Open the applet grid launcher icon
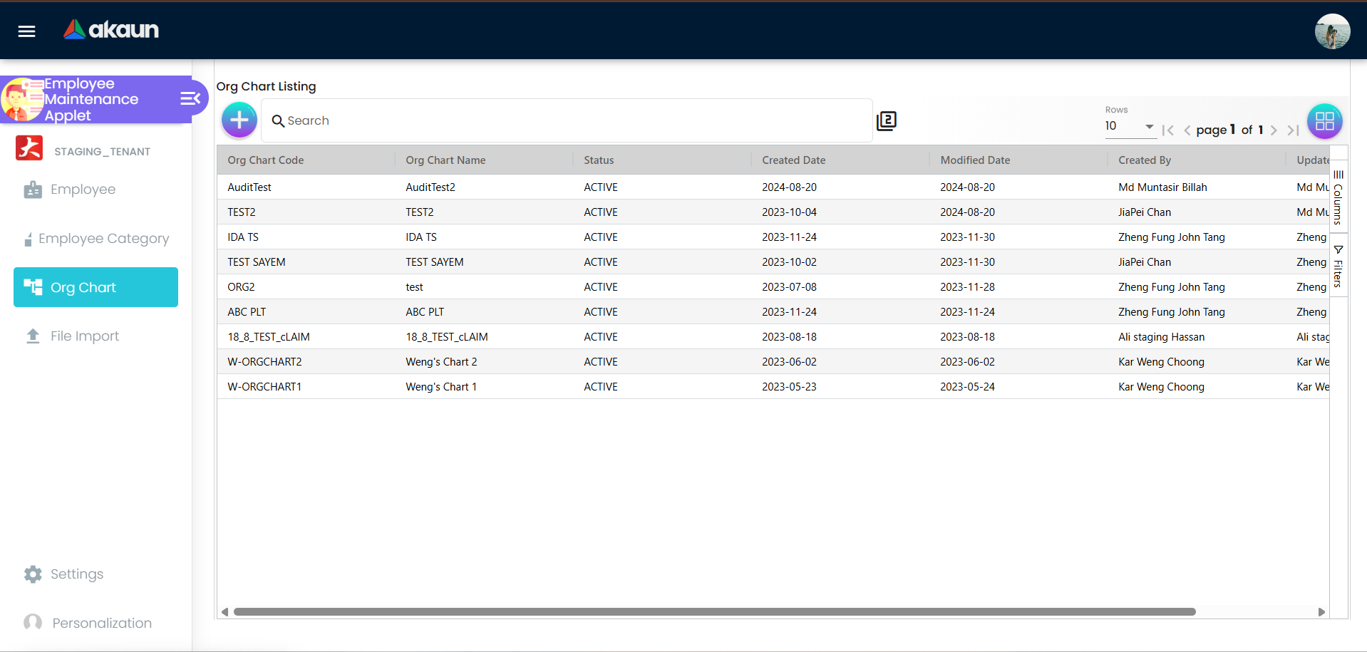 click(x=1324, y=121)
